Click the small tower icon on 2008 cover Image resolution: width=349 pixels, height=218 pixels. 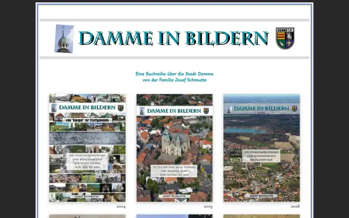tap(229, 109)
